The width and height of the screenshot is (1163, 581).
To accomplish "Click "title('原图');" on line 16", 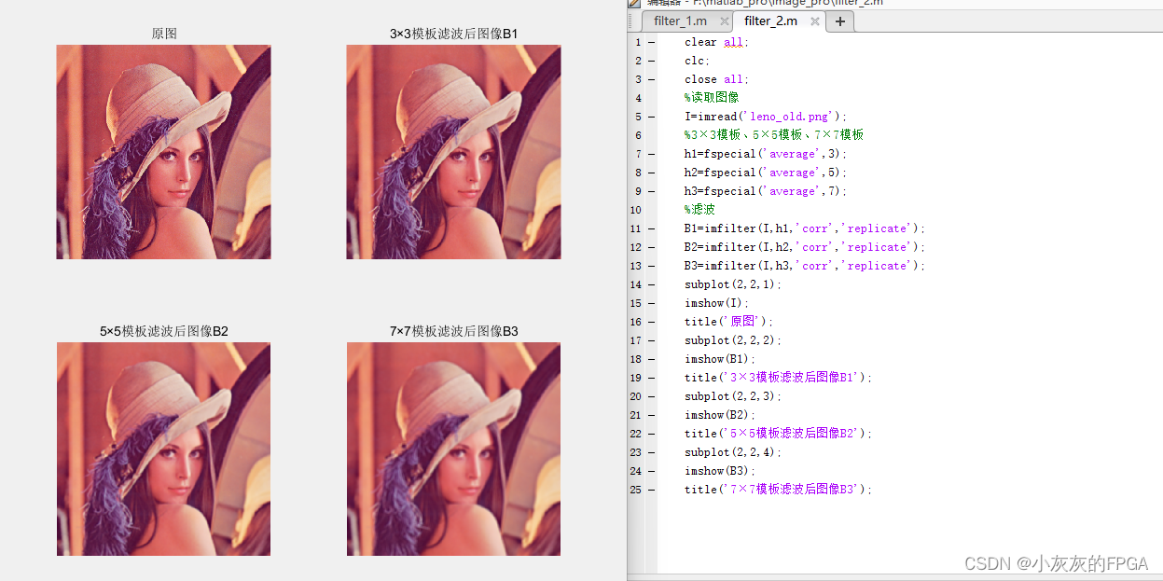I will coord(729,322).
